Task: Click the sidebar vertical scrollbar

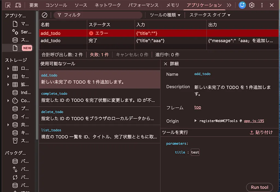Action: (37, 75)
